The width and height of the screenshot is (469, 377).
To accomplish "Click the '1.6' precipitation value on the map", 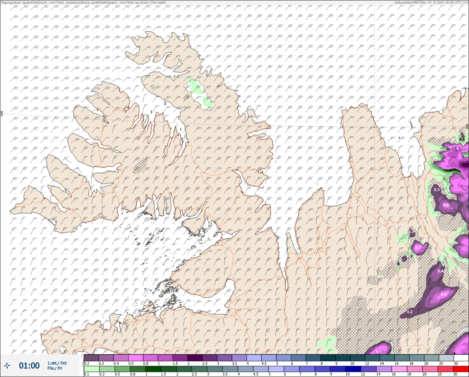I will [x=456, y=149].
